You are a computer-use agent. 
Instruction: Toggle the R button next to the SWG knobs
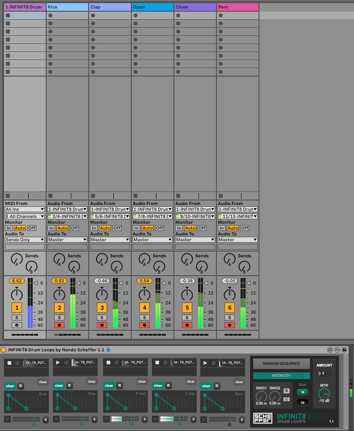pyautogui.click(x=286, y=391)
